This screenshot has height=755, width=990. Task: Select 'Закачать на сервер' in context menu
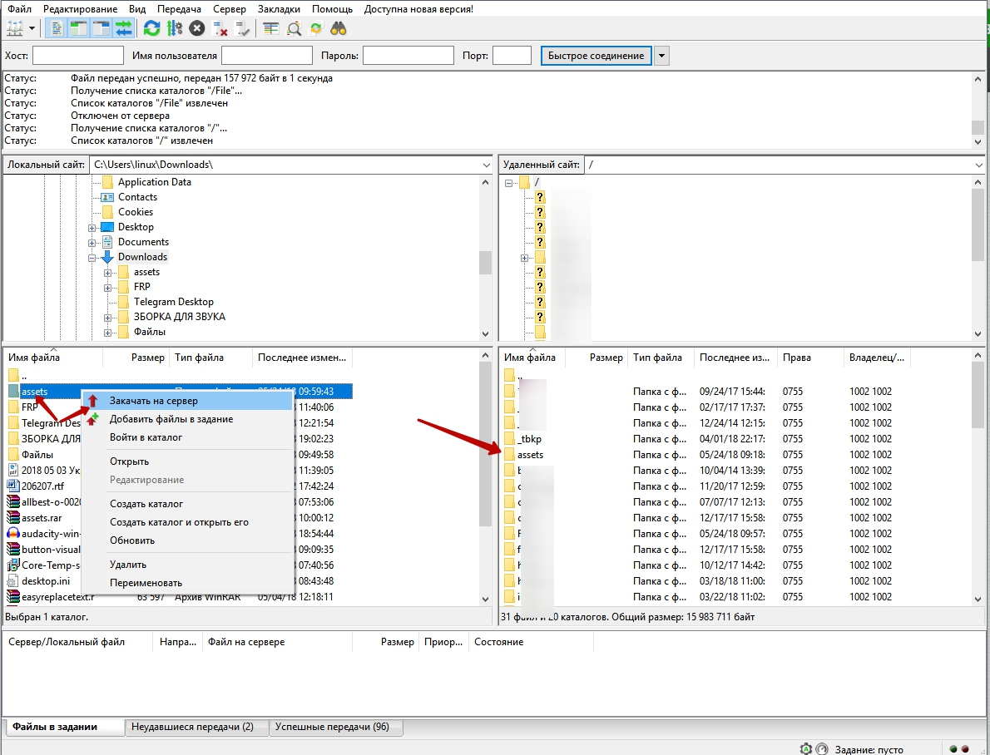coord(153,401)
